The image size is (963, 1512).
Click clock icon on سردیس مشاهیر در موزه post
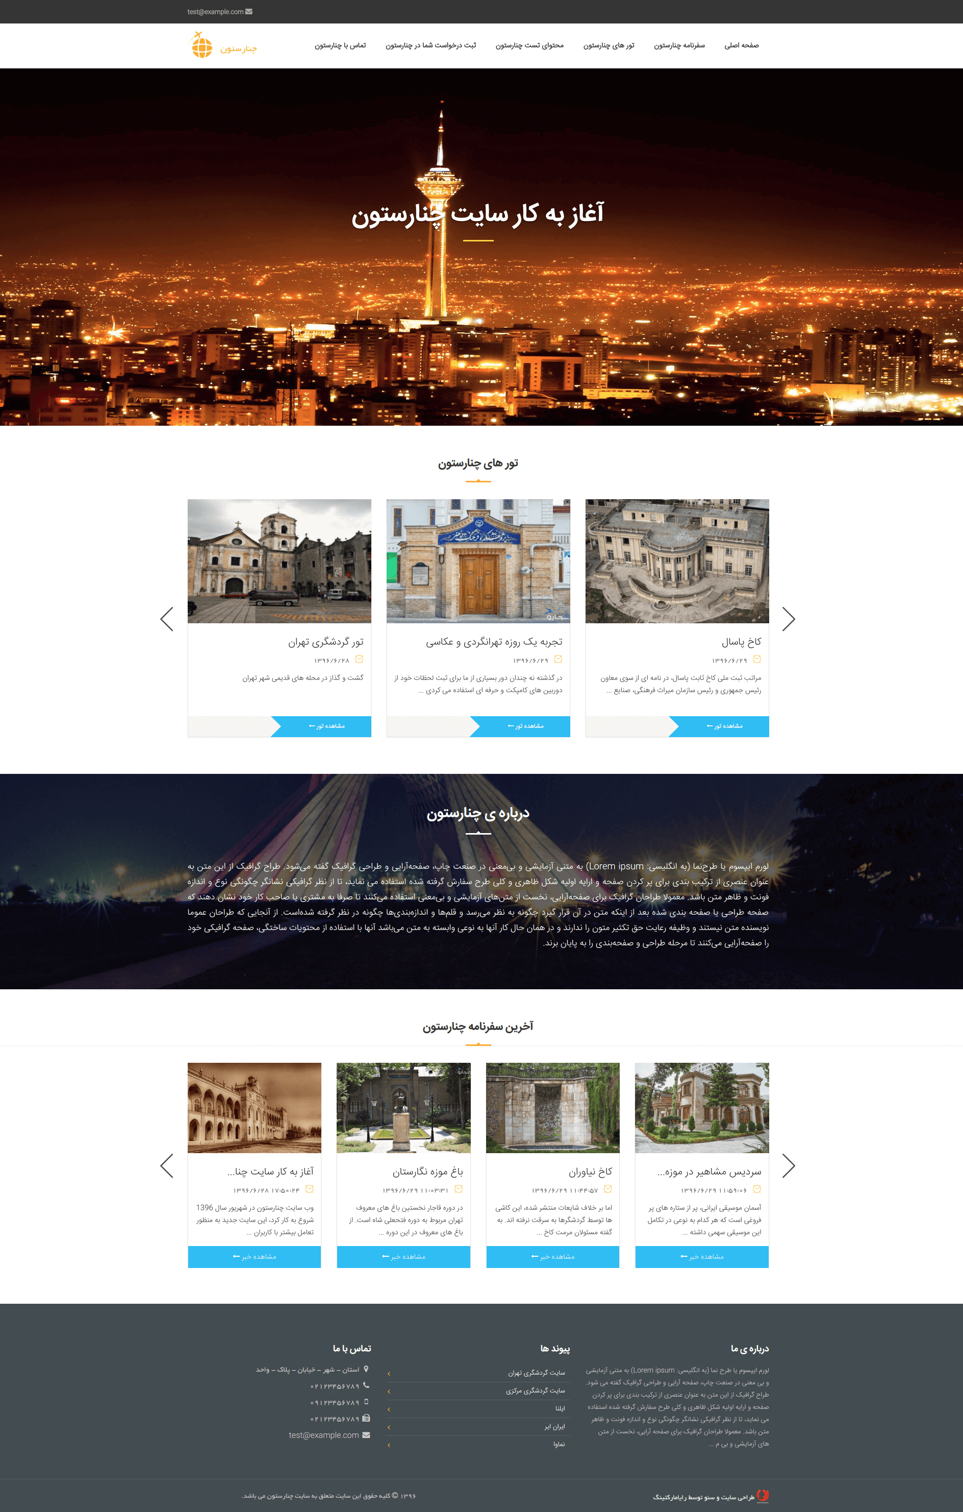tap(756, 1189)
